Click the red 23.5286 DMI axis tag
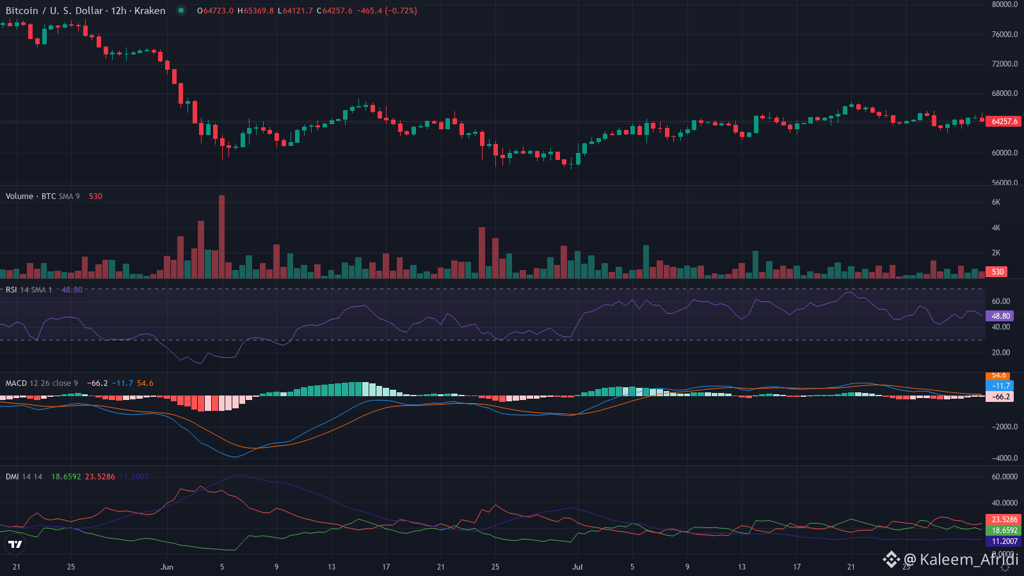This screenshot has height=576, width=1024. (1004, 520)
